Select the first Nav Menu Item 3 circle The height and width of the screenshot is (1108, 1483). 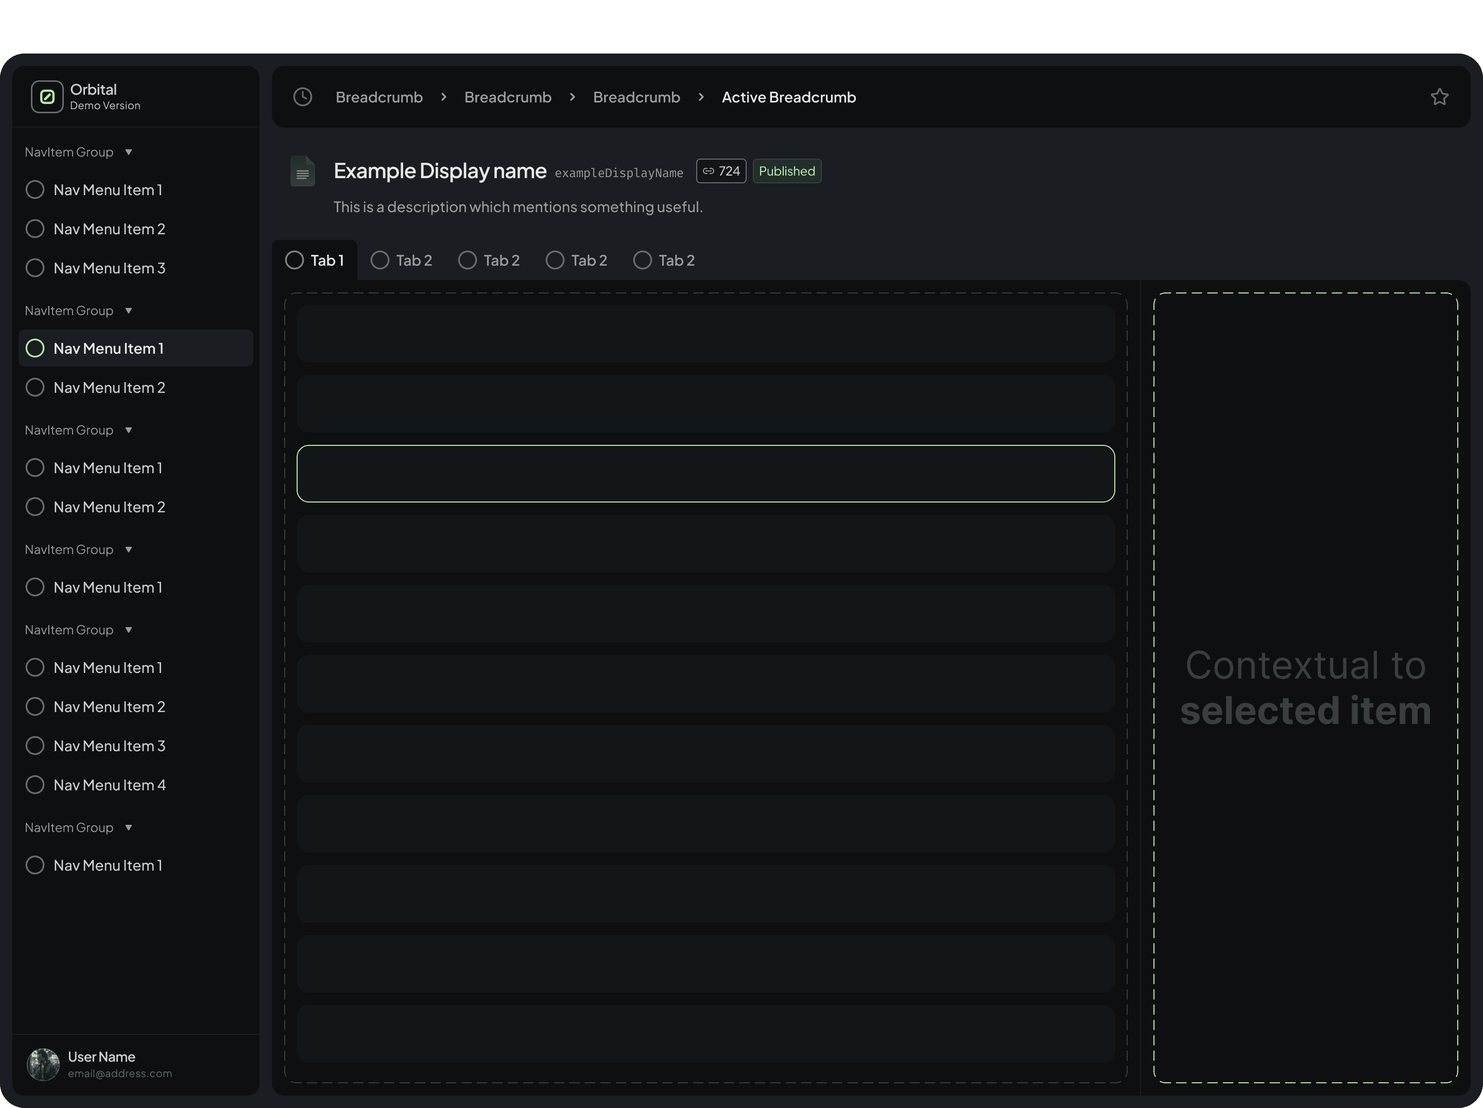coord(35,268)
